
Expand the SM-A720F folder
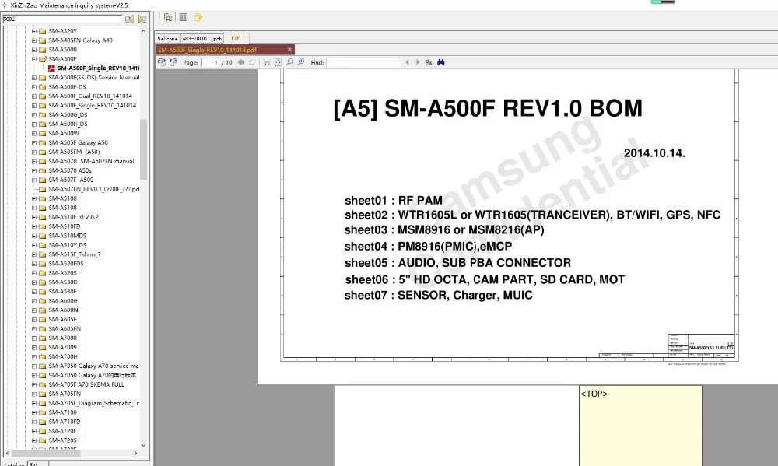34,431
